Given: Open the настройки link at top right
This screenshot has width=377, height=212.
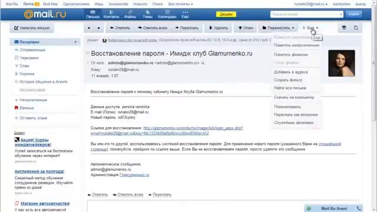Looking at the screenshot, I should point(342,4).
